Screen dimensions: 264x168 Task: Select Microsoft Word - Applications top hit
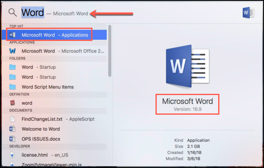[54, 35]
